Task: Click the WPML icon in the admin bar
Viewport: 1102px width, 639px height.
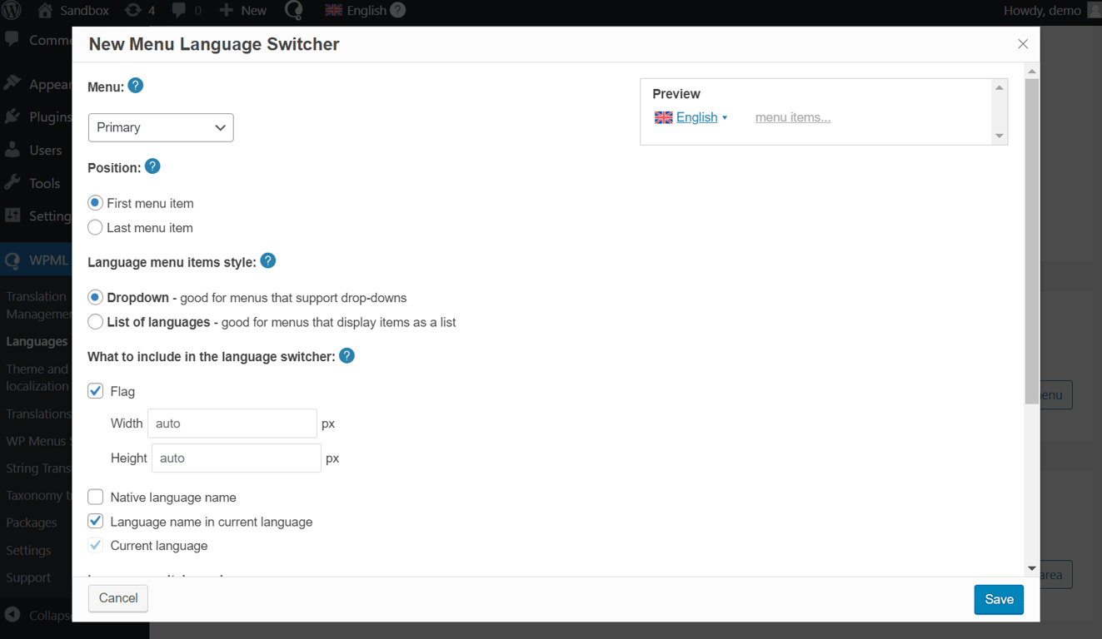Action: click(x=293, y=11)
